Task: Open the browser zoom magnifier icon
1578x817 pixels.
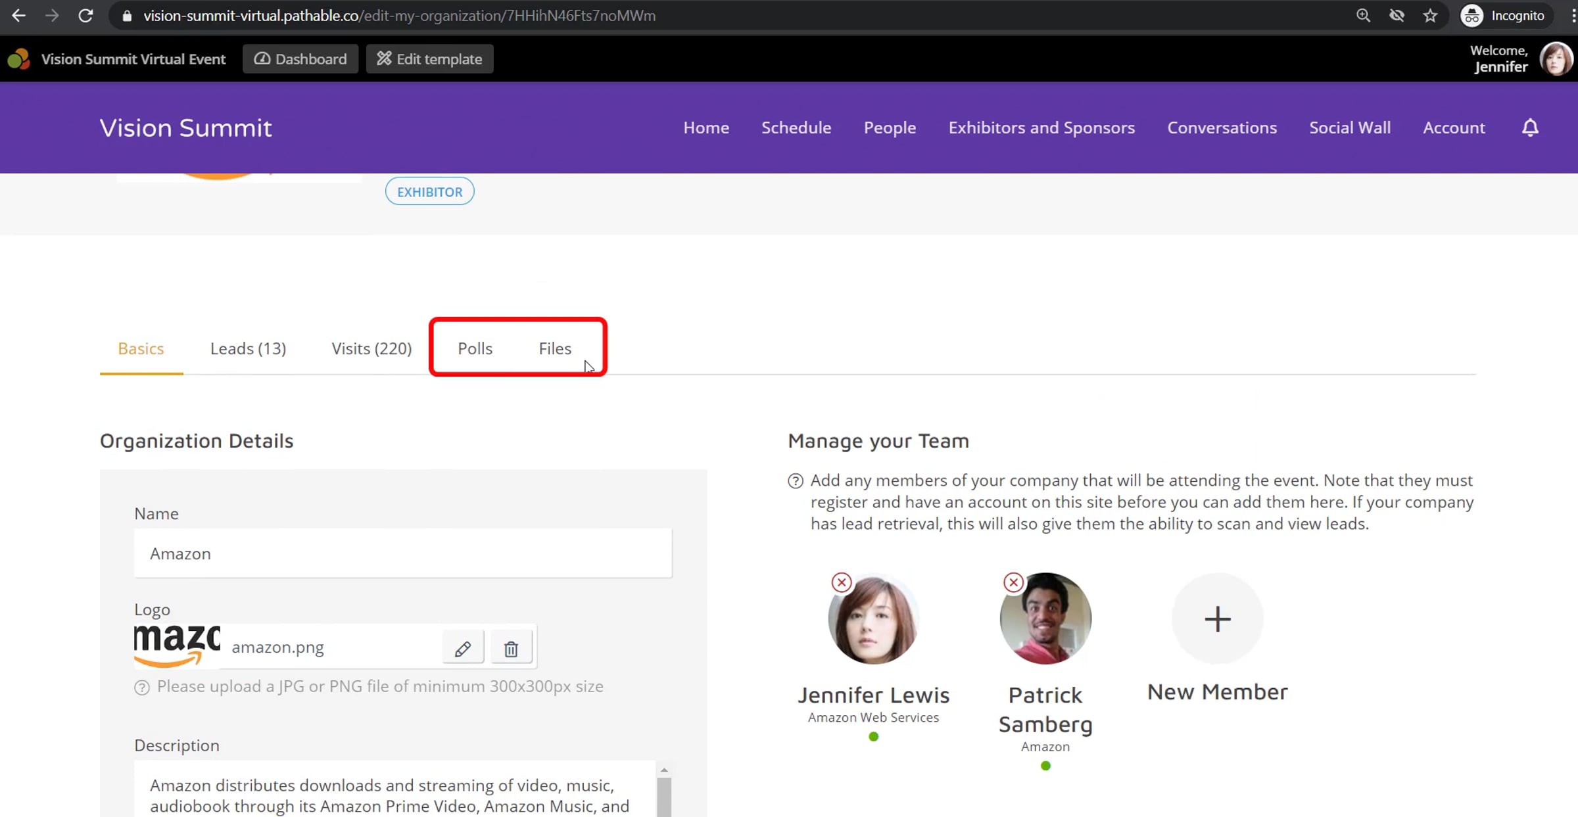Action: pyautogui.click(x=1363, y=16)
